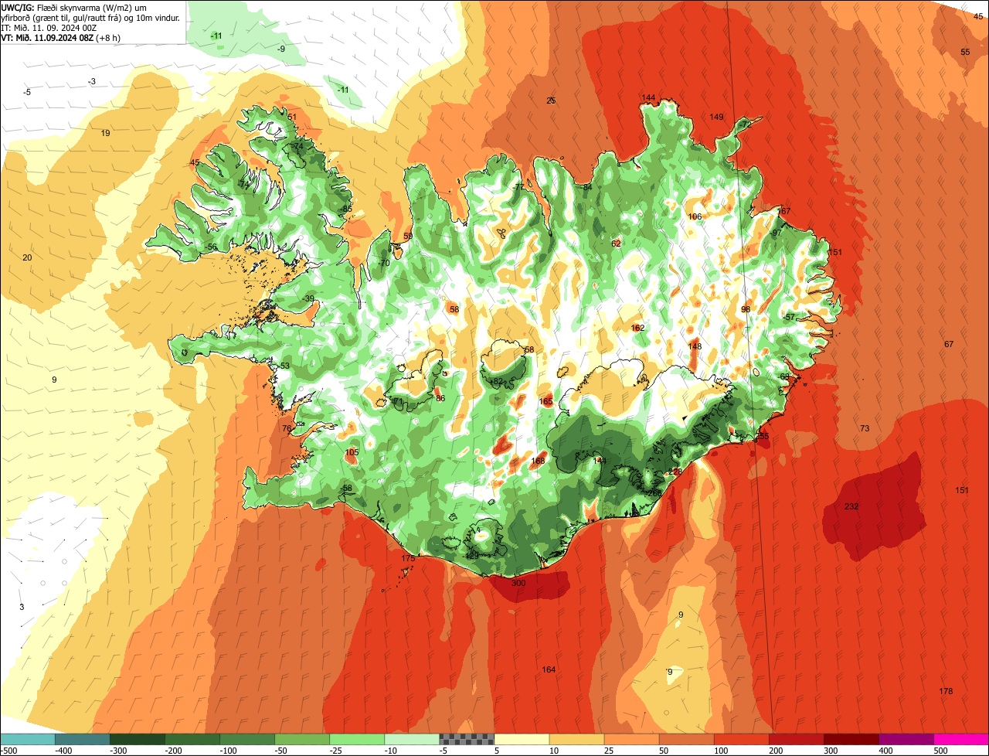Click the dark red legend swatch labeled 300
The height and width of the screenshot is (756, 989).
click(x=851, y=739)
